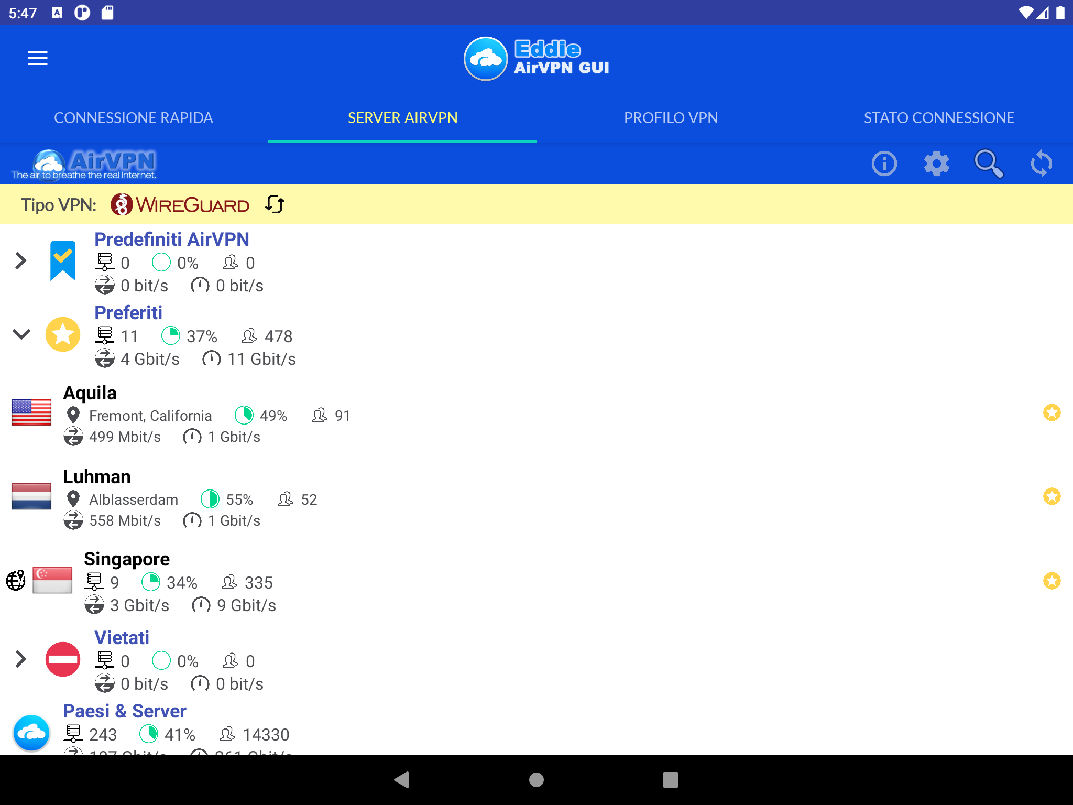This screenshot has width=1073, height=805.
Task: Tap location pin for Alblasserdam
Action: pyautogui.click(x=73, y=499)
